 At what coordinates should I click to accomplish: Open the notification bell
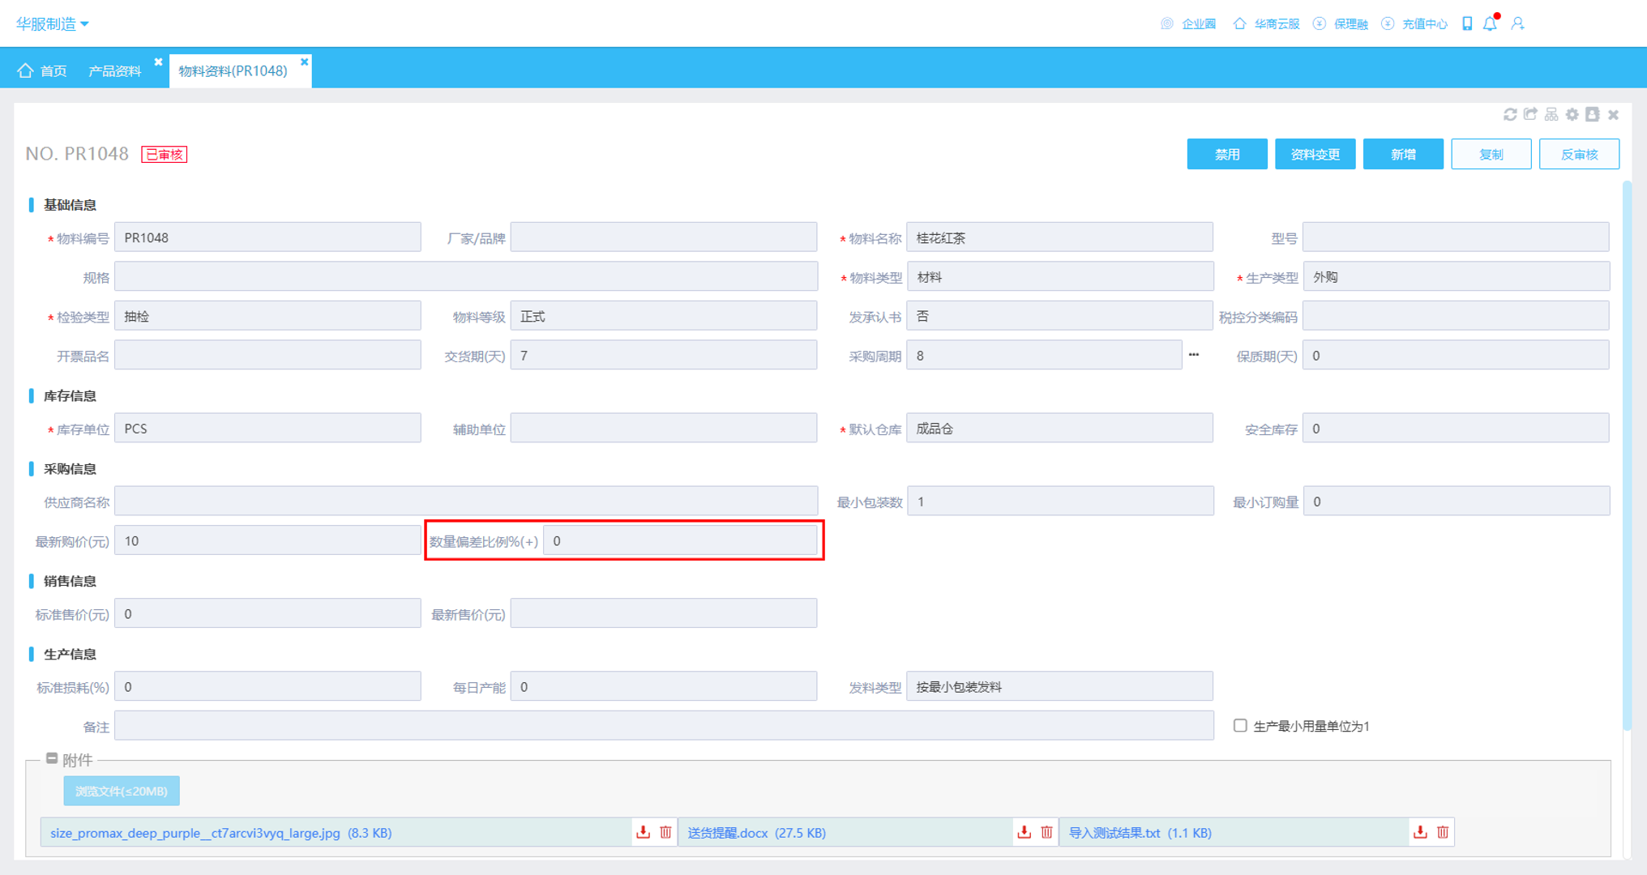tap(1491, 23)
